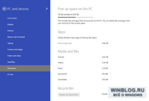Viewport: 149px width, 101px height.
Task: Click the 4.96 GB apps size value
Action: (105, 43)
